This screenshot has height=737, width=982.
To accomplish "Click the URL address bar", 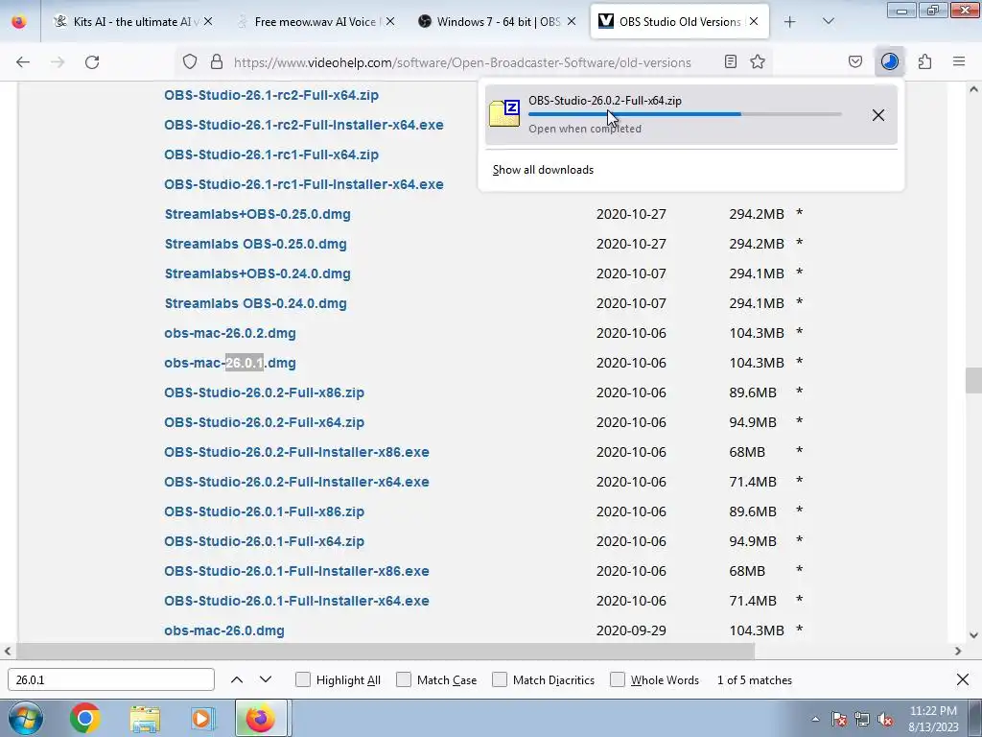I will (x=461, y=62).
